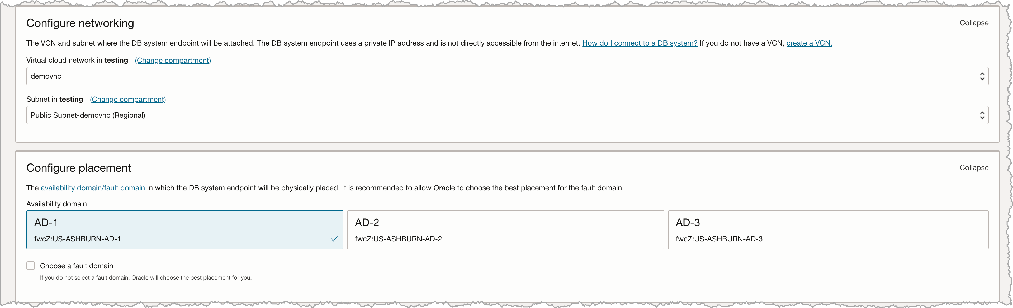Click Change compartment for the VCN

(x=173, y=61)
